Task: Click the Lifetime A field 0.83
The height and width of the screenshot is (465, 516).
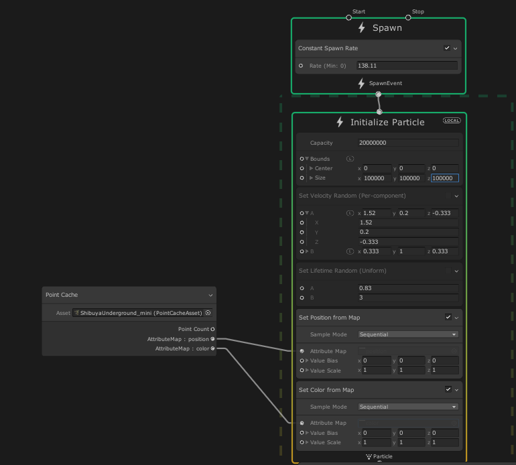Action: 408,288
